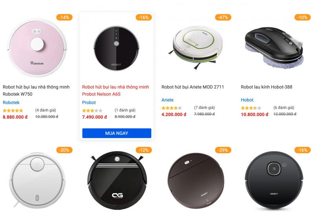
Task: Select the Probot brand link
Action: click(x=89, y=102)
